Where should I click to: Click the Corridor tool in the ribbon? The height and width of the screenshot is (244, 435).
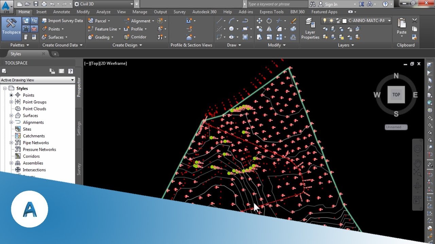pos(135,37)
